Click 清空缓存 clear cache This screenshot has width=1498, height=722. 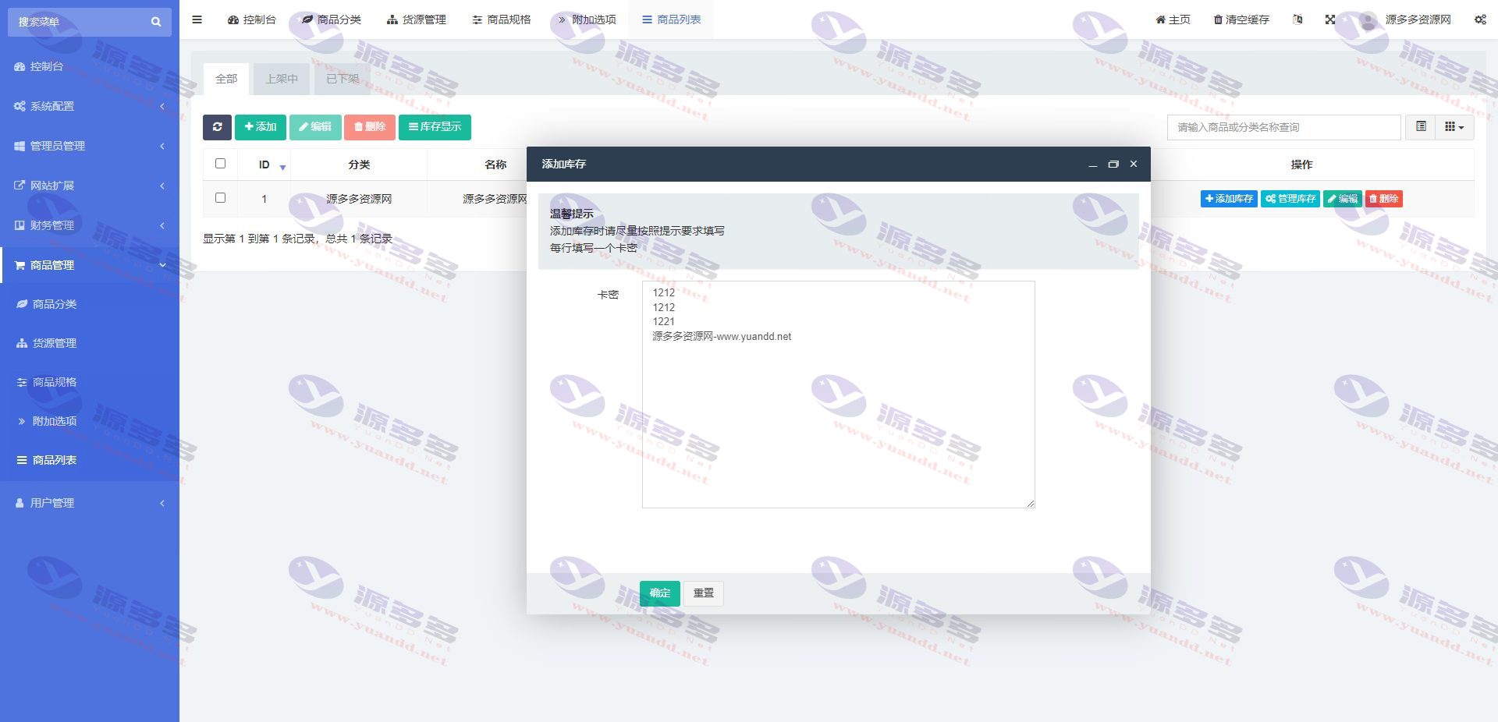(x=1241, y=19)
